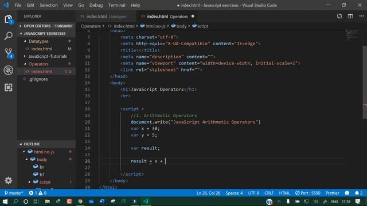The width and height of the screenshot is (367, 206).
Task: Open the feedback smiley in status bar
Action: coord(347,193)
